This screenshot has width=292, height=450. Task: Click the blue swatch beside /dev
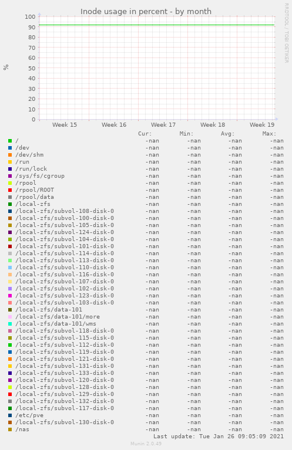[x=10, y=148]
